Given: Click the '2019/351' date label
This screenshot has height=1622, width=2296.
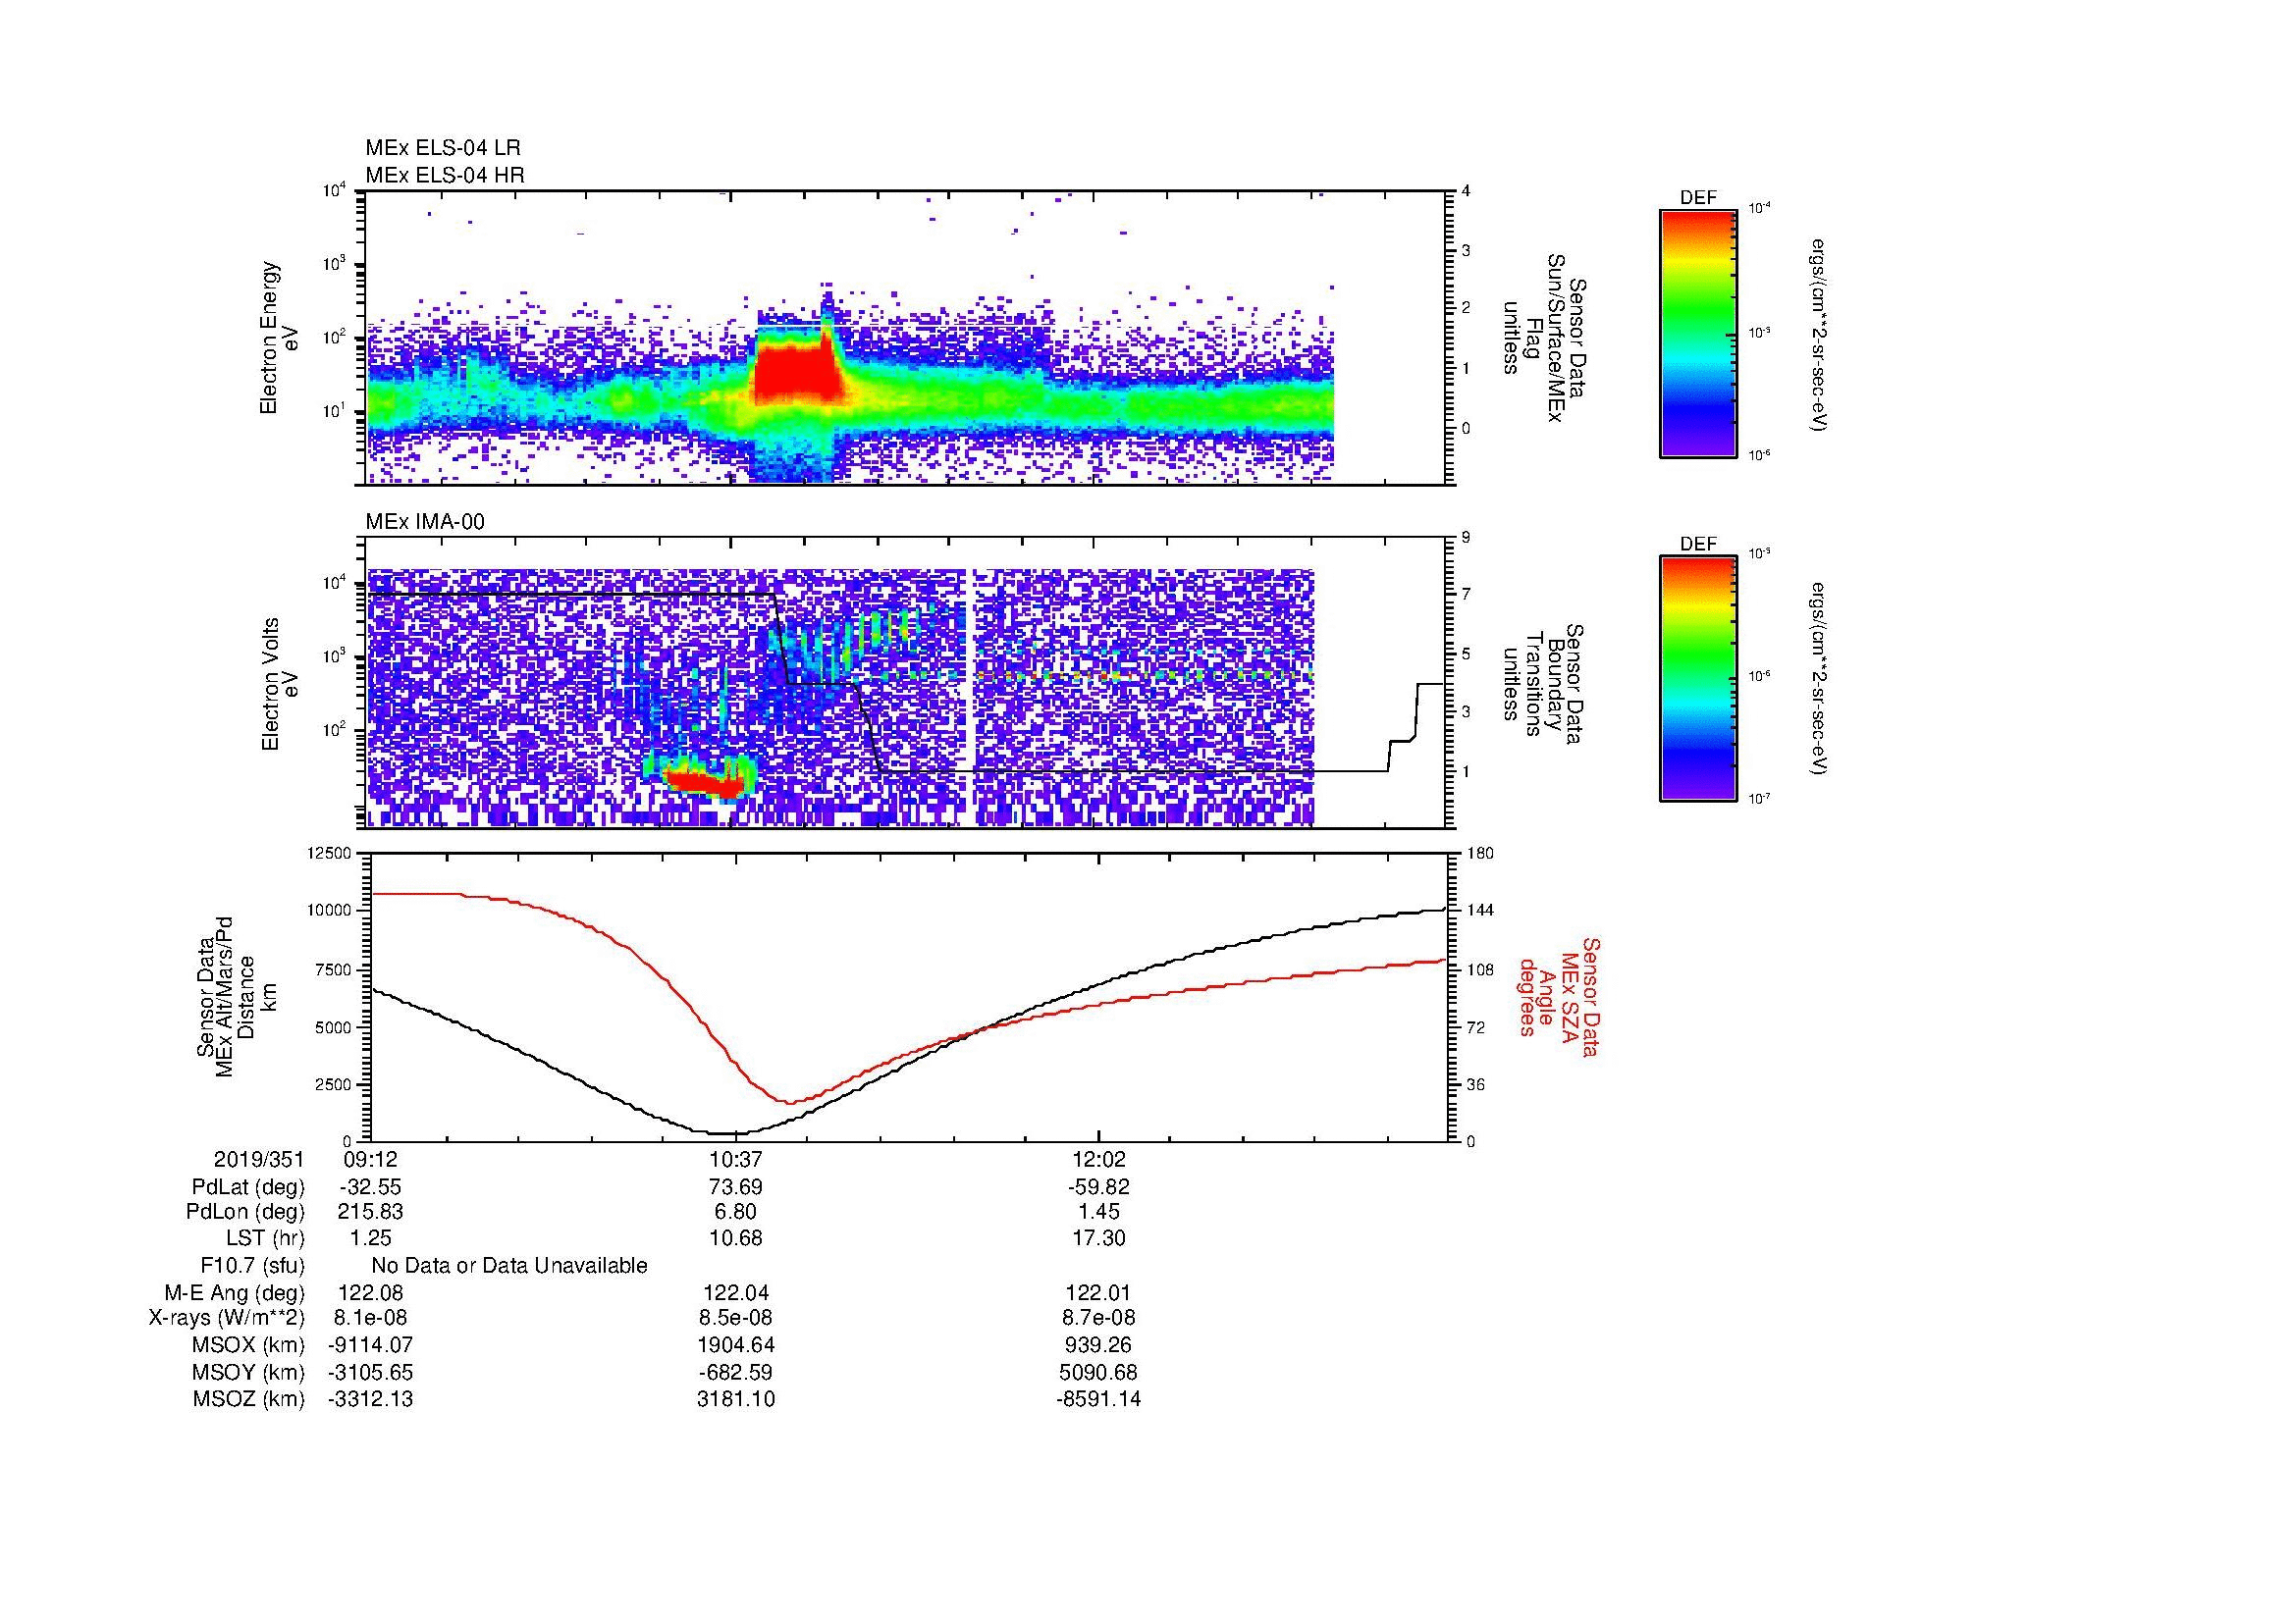Looking at the screenshot, I should [259, 1159].
